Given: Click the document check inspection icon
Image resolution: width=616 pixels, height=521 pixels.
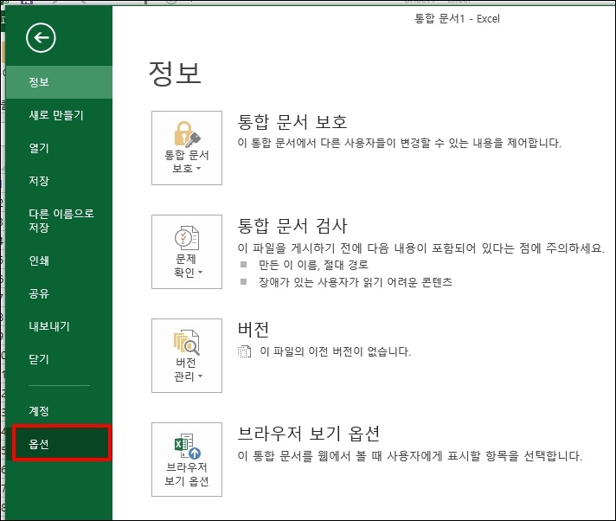Looking at the screenshot, I should [187, 238].
